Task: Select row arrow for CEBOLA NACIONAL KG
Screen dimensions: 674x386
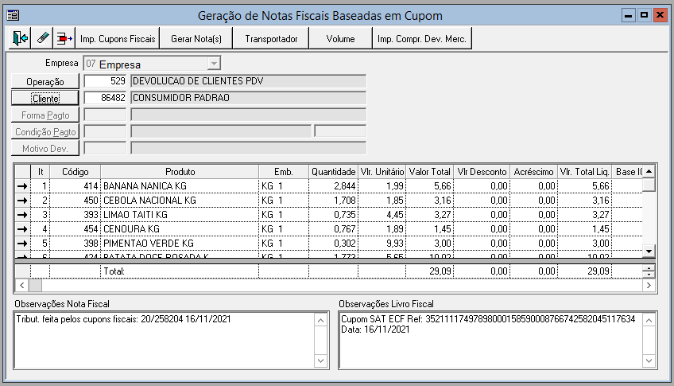Action: 22,201
